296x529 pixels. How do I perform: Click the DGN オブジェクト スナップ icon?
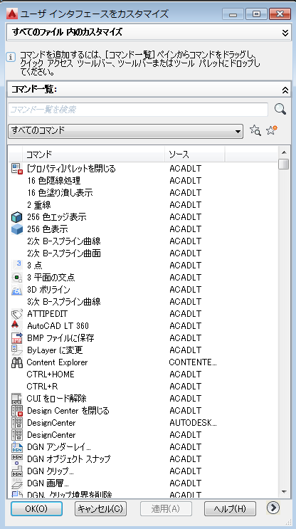coord(16,459)
